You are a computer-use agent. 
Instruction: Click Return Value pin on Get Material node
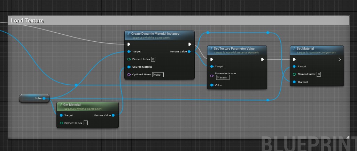click(x=113, y=115)
